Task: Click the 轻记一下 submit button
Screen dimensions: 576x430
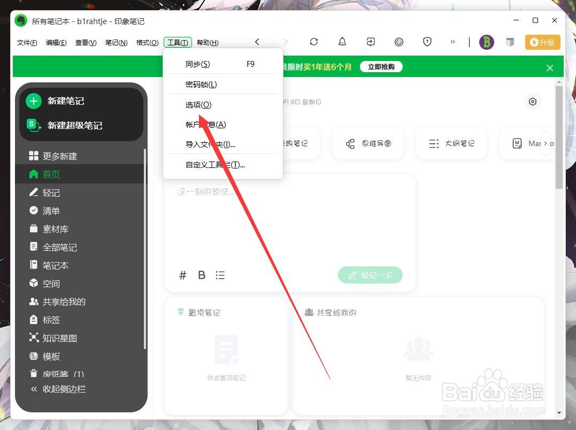Action: [x=370, y=275]
